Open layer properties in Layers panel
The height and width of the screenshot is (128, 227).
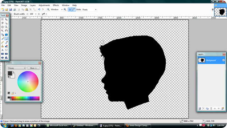pos(222,108)
